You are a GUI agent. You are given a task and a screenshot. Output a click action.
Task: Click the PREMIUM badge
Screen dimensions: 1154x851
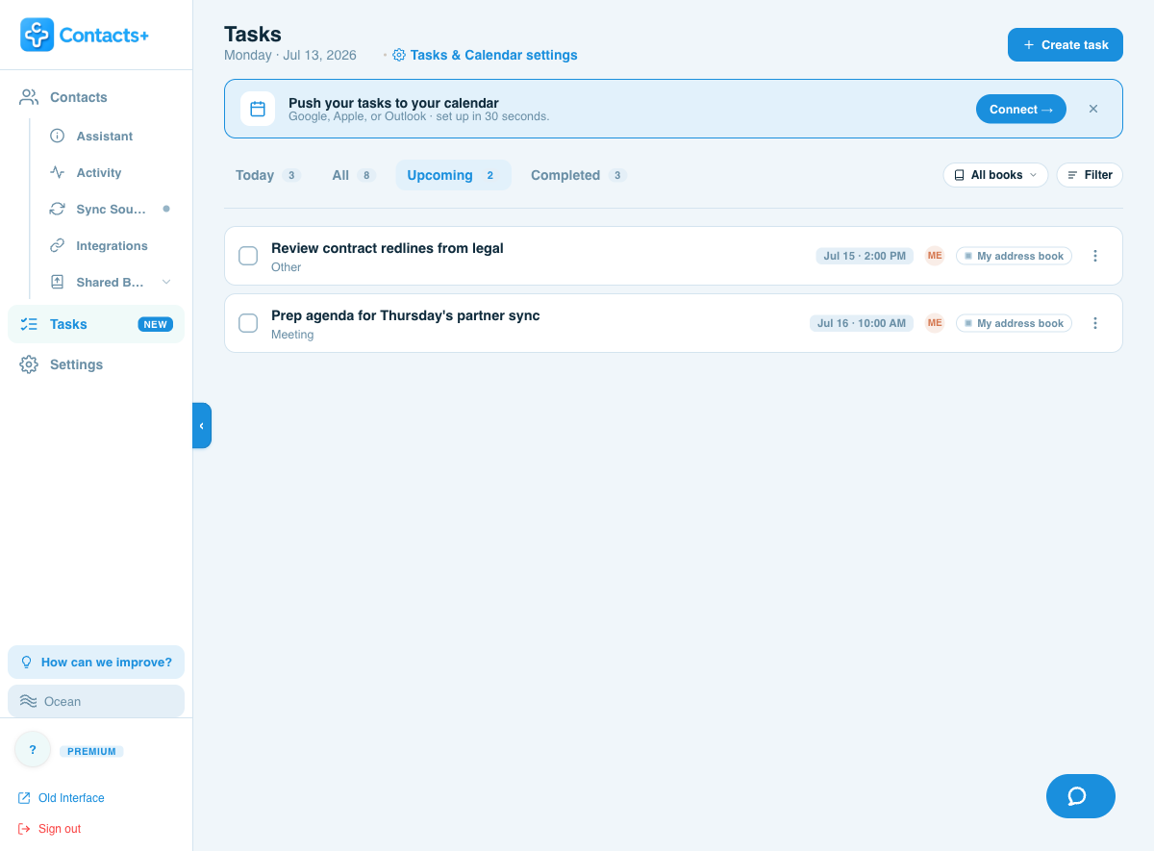[x=91, y=751]
